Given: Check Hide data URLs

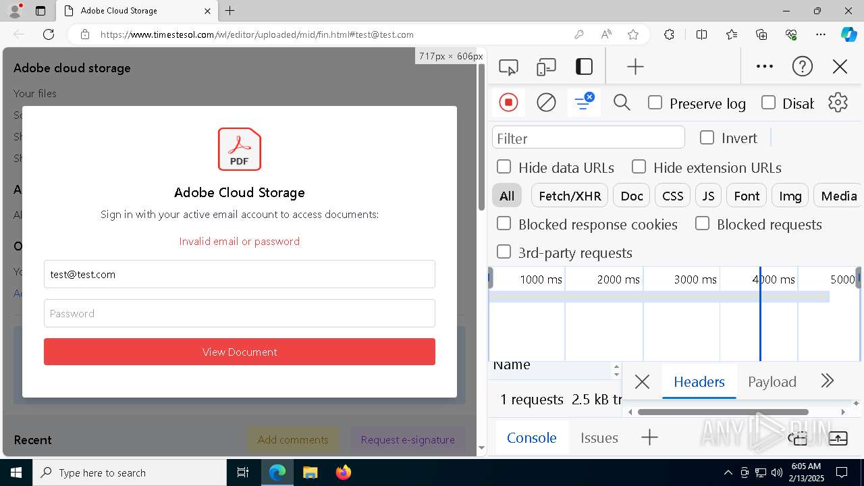Looking at the screenshot, I should (x=504, y=167).
